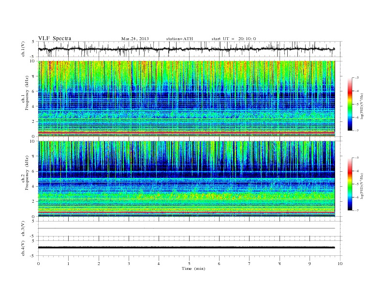
Task: Click inside the ch.1 spectrogram panel
Action: tap(186, 99)
